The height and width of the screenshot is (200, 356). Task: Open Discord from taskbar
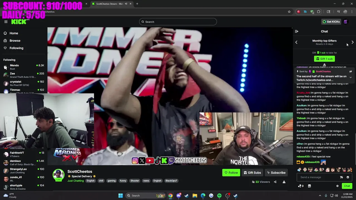[x=179, y=196]
